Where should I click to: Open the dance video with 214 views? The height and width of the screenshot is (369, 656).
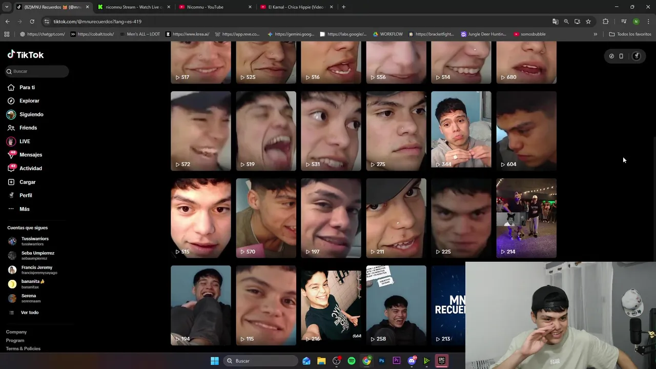tap(526, 218)
